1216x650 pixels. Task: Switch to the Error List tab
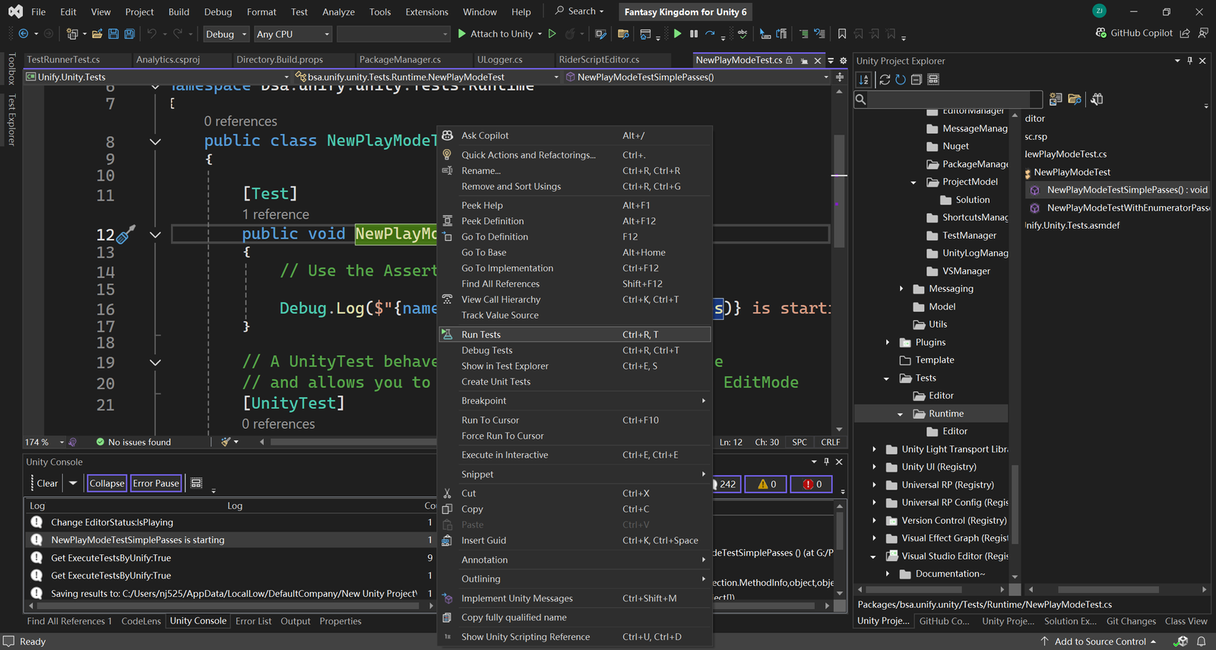pyautogui.click(x=253, y=621)
